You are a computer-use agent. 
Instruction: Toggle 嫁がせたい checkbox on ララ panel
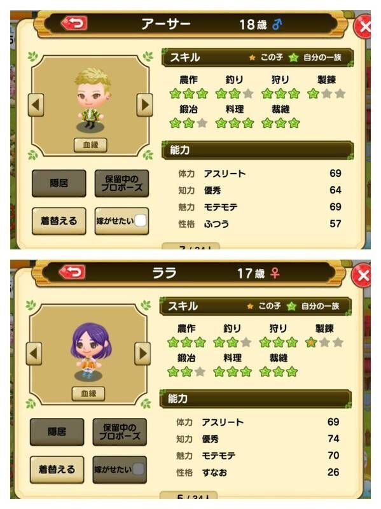pos(138,469)
